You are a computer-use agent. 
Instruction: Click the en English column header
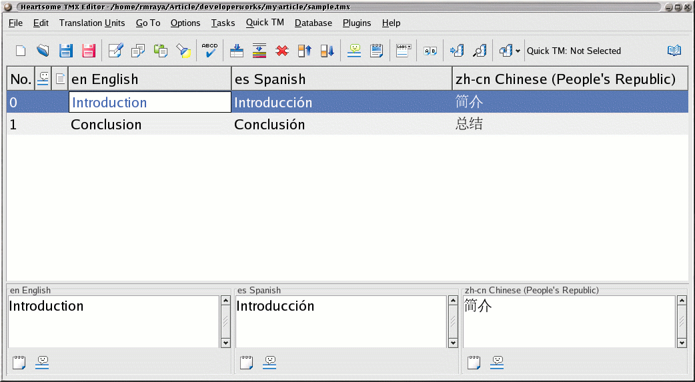coord(150,79)
